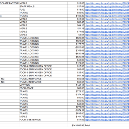Select the FOOD & BEVERAGE cell
This screenshot has height=129, width=129.
tap(43, 120)
